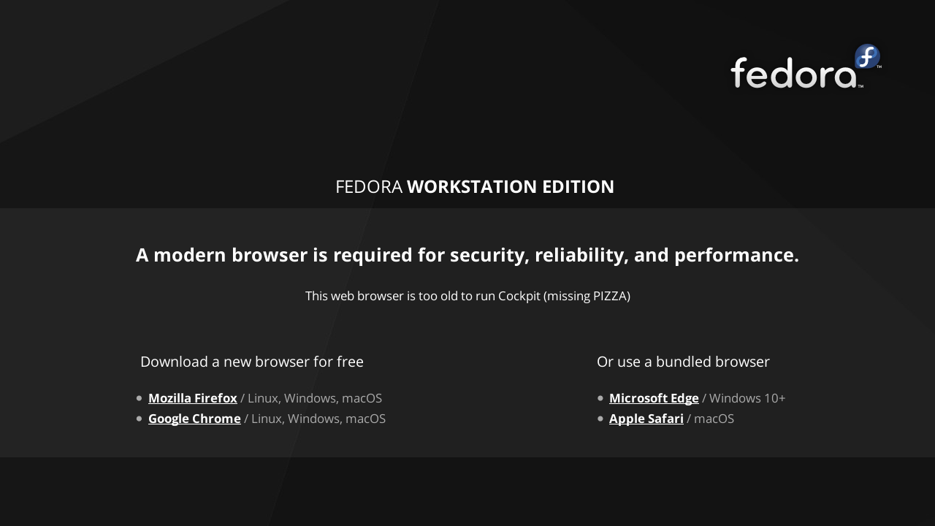Click the 'Windows 10+' text after Edge

(747, 398)
